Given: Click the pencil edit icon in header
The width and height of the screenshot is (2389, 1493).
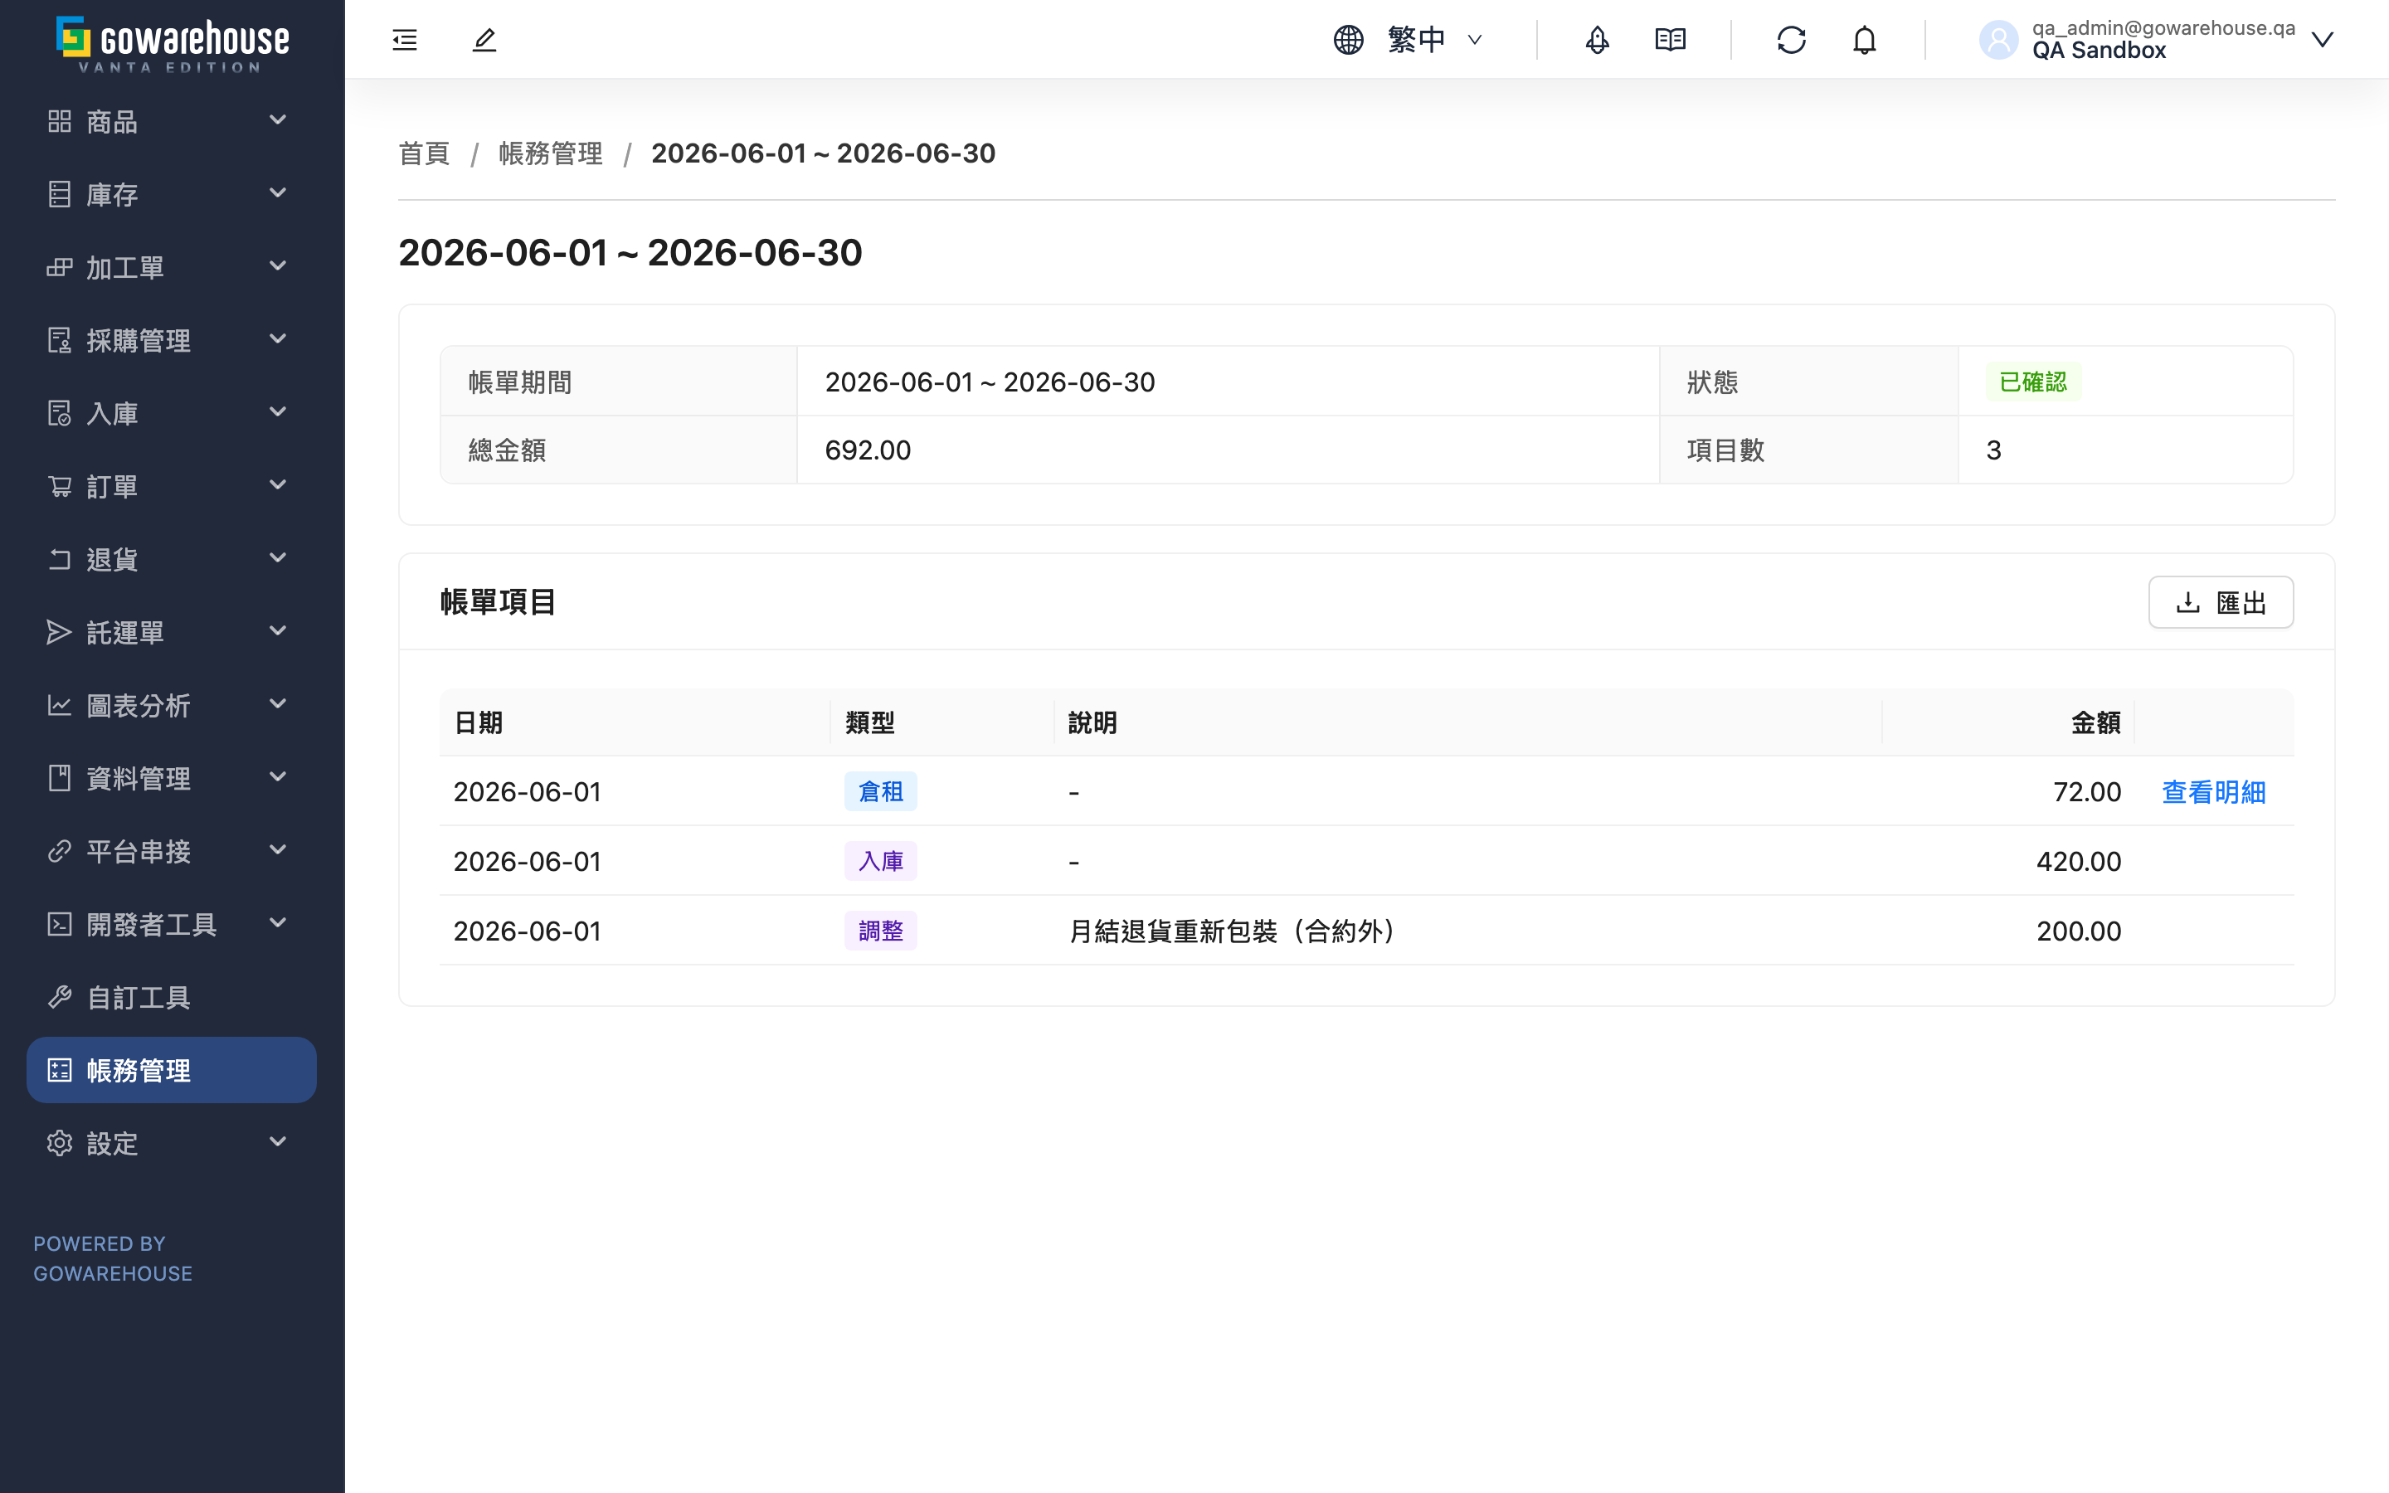Looking at the screenshot, I should tap(484, 40).
